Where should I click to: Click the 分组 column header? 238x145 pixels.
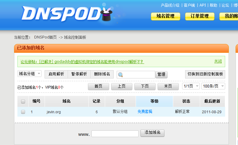click(120, 101)
